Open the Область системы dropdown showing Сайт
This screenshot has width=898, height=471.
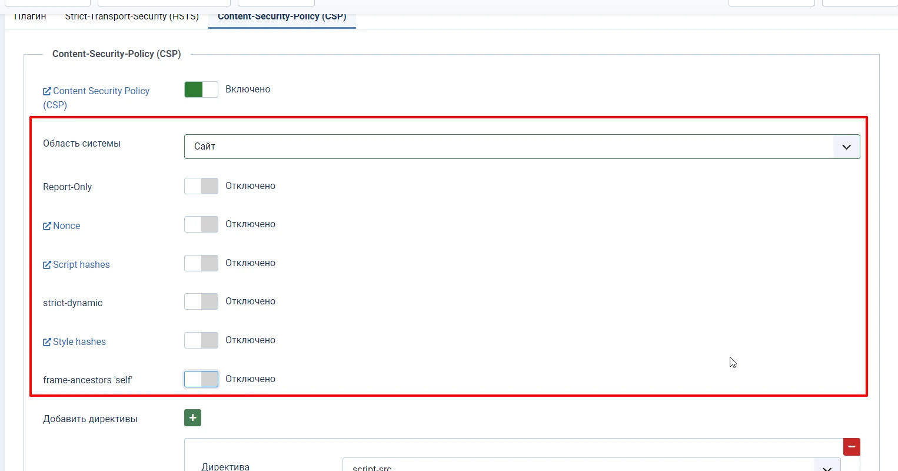[522, 147]
